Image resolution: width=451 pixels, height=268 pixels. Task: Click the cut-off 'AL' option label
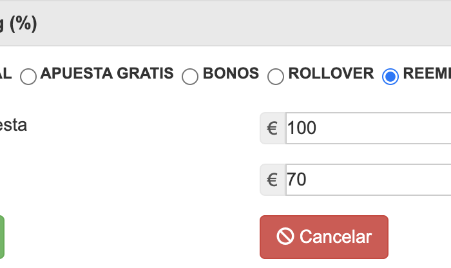pyautogui.click(x=6, y=73)
